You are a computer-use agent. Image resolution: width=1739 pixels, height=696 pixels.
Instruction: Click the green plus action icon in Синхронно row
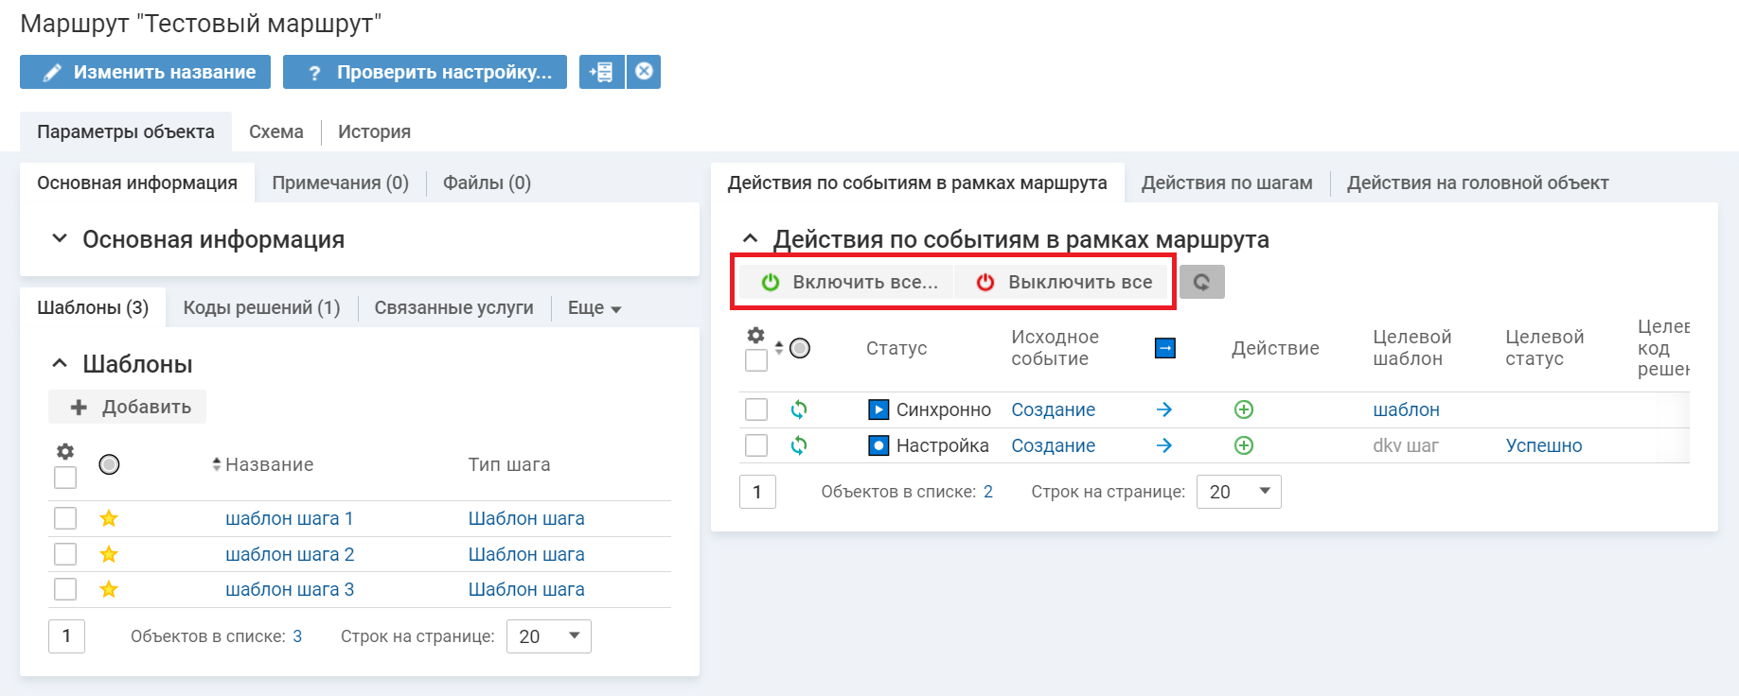[1244, 409]
